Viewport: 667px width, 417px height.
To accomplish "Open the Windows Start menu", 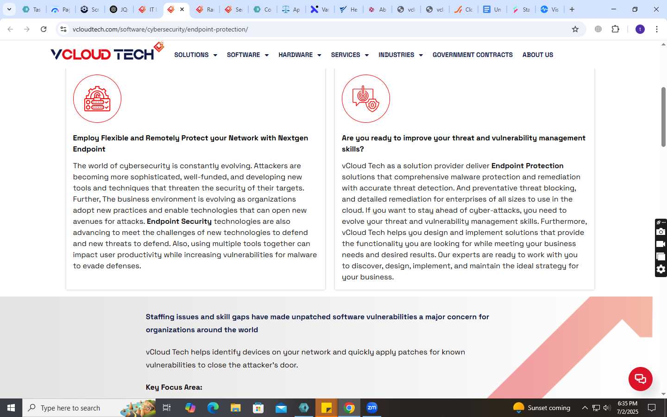I will click(11, 408).
